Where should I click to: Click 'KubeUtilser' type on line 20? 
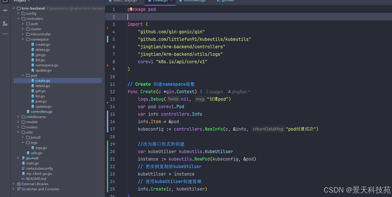pyautogui.click(x=219, y=152)
